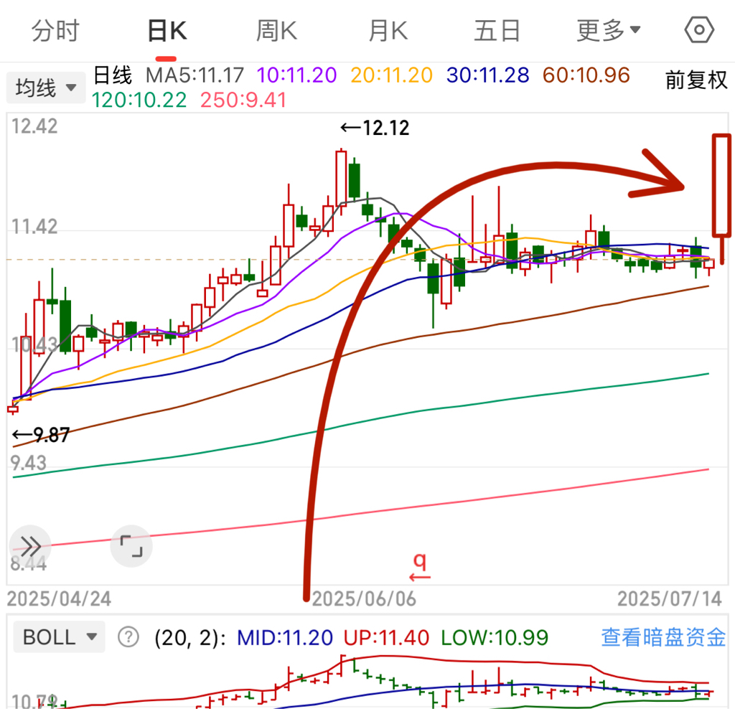Click the blue 30:11.28 MA value
Viewport: 735px width, 709px height.
point(488,75)
